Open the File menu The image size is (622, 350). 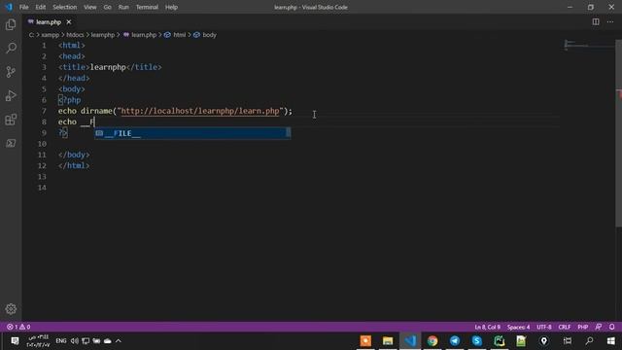(23, 7)
